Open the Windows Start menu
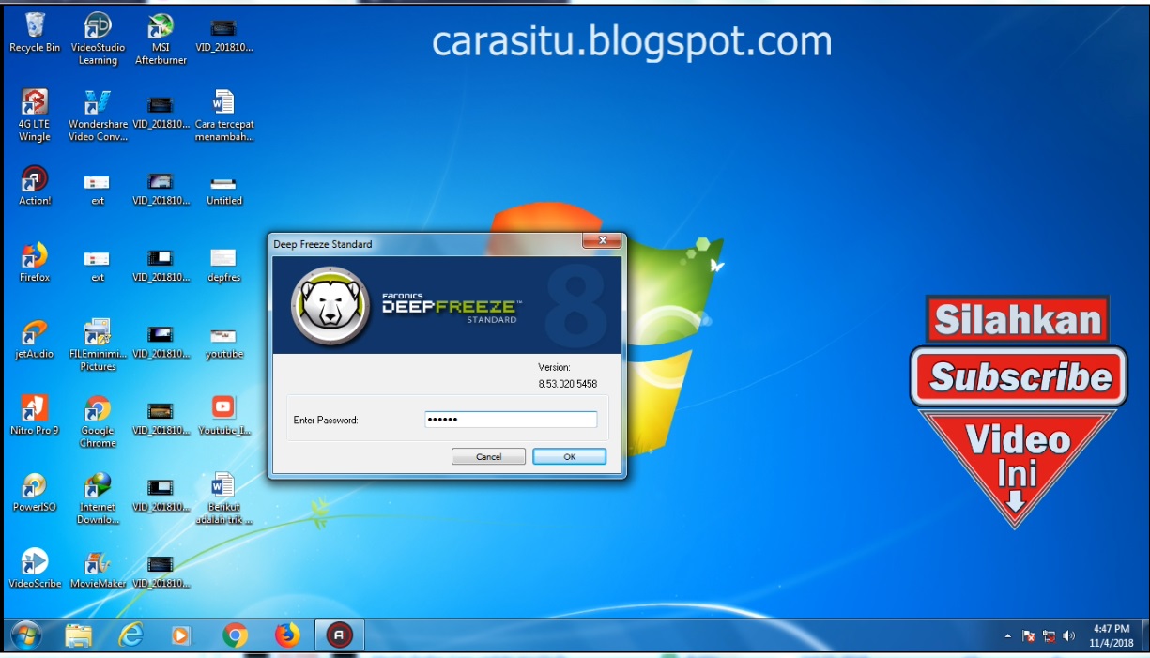Screen dimensions: 1150x658 (25, 635)
